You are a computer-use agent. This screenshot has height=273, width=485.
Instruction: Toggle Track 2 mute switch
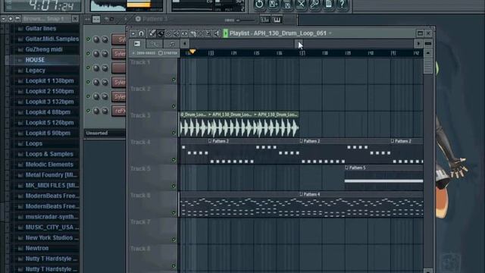[174, 106]
